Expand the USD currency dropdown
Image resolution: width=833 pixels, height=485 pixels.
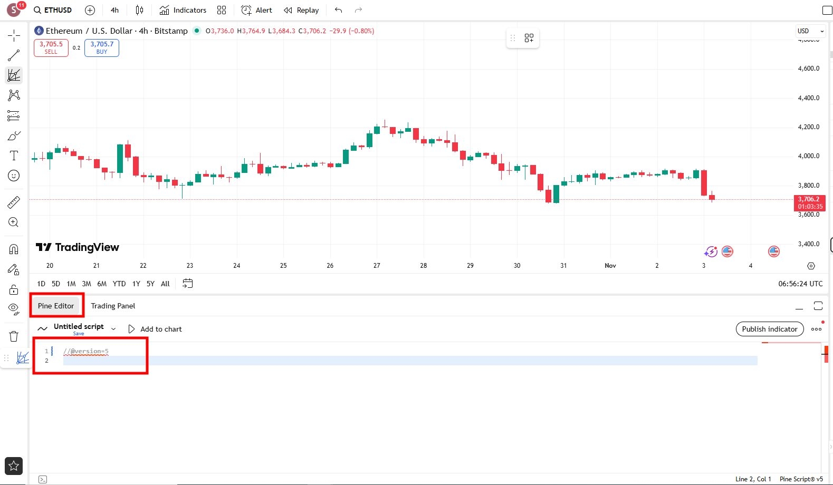click(x=810, y=31)
